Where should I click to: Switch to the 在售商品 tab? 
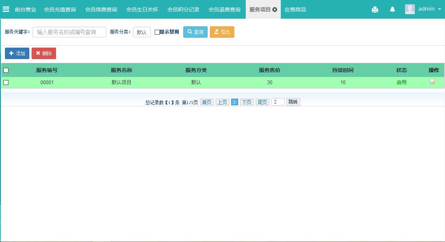[295, 10]
